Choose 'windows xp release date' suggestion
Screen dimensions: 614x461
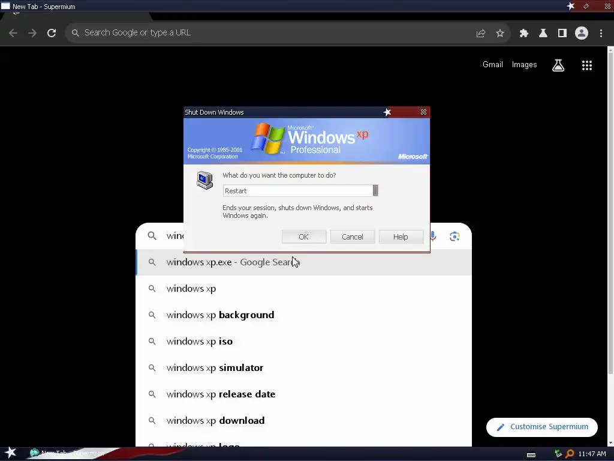coord(303,394)
